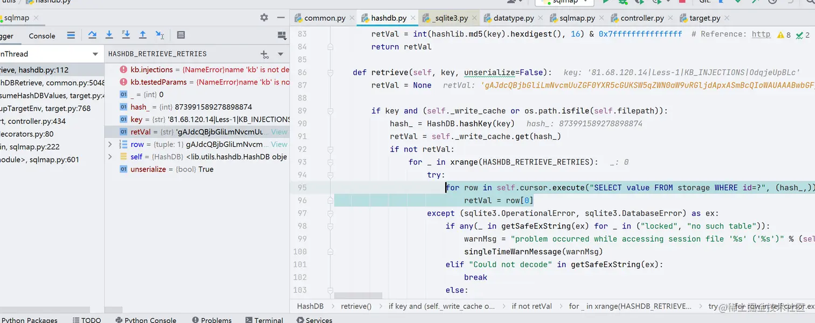Hide the debug tool window
The height and width of the screenshot is (323, 815).
pos(280,17)
